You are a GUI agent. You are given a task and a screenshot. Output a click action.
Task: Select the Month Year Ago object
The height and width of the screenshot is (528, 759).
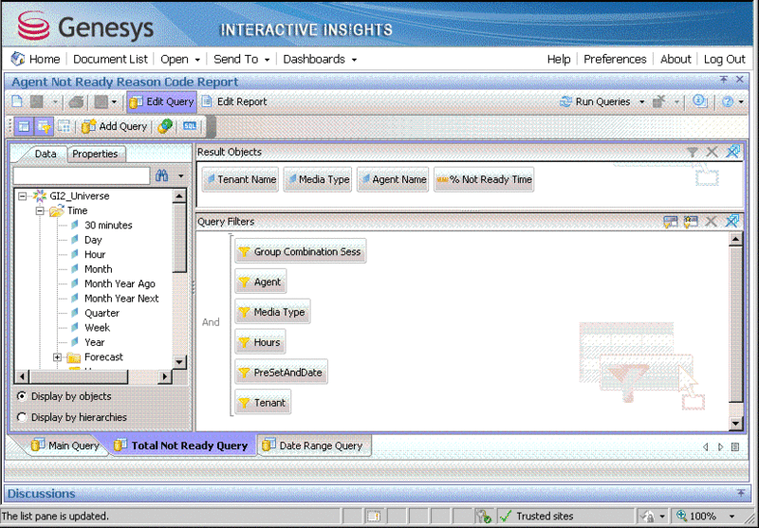(x=113, y=283)
